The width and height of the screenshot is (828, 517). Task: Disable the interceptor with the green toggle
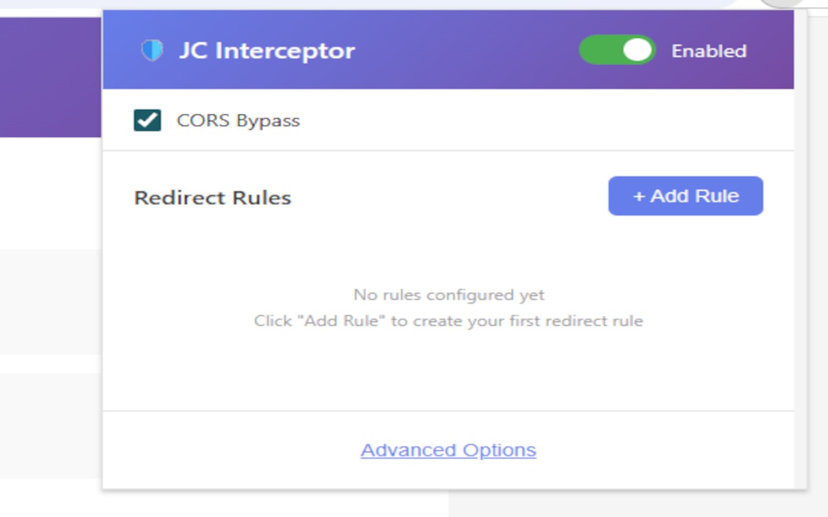pos(616,50)
